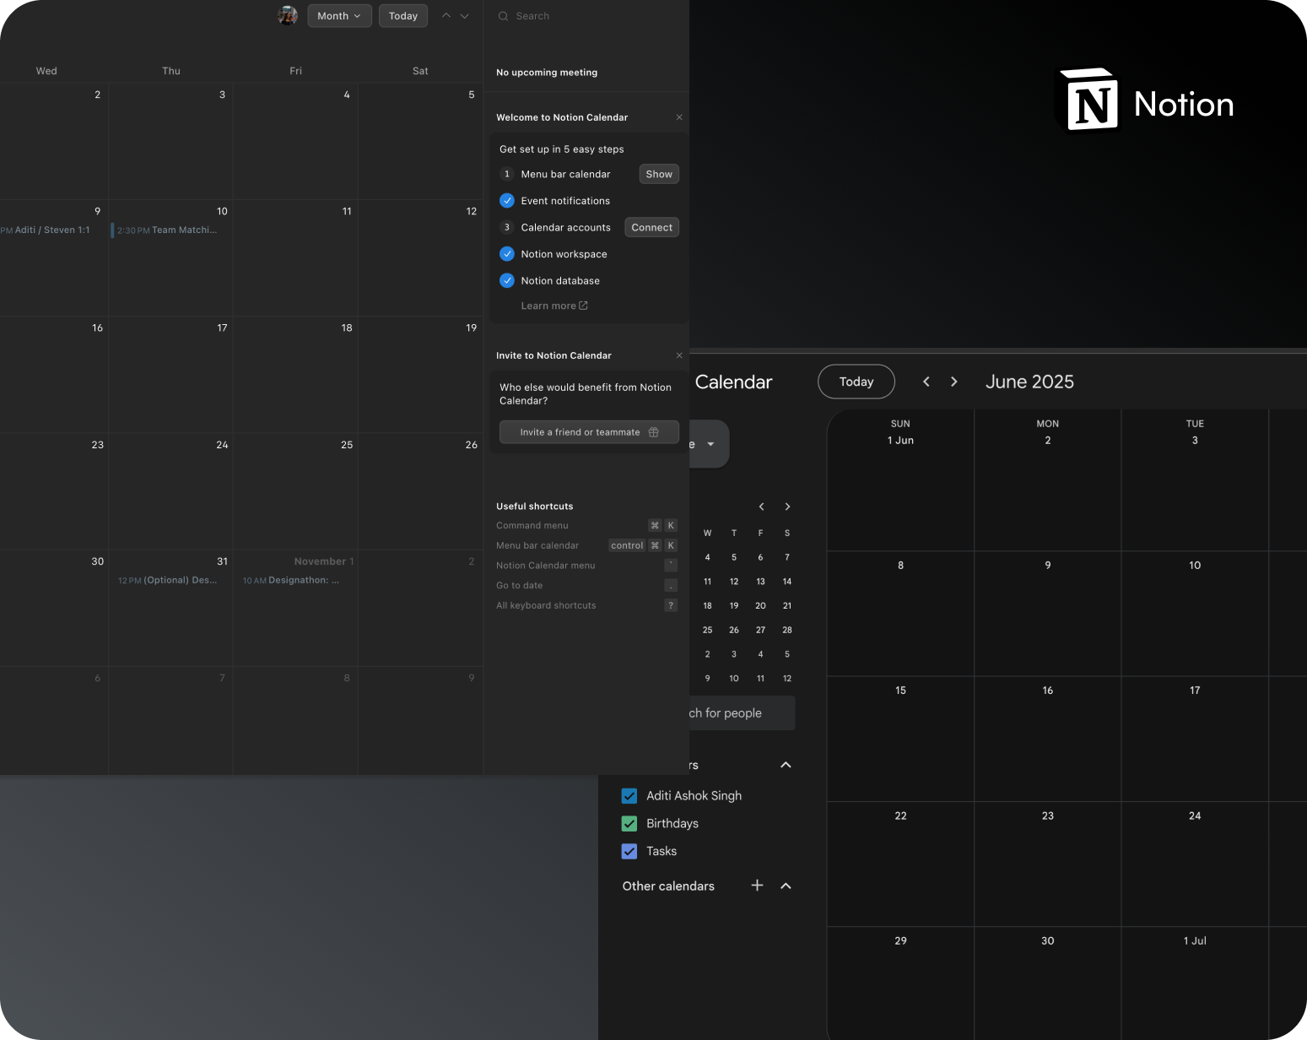Click the Search field in Notion Calendar
The height and width of the screenshot is (1040, 1307).
(586, 16)
